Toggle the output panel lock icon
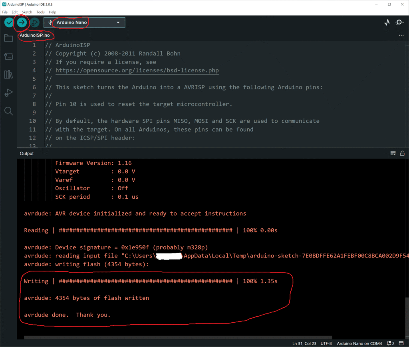The width and height of the screenshot is (409, 347). 402,154
